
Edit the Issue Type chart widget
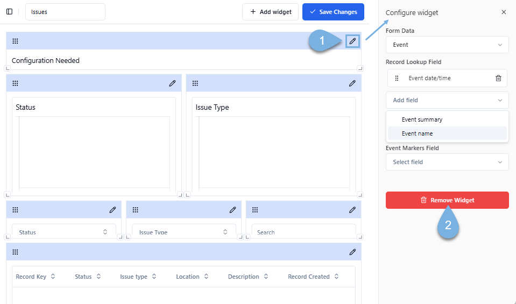tap(352, 83)
